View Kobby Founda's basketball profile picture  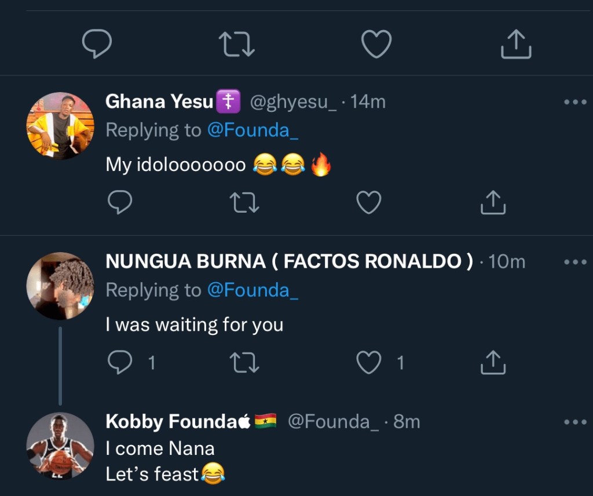(60, 446)
